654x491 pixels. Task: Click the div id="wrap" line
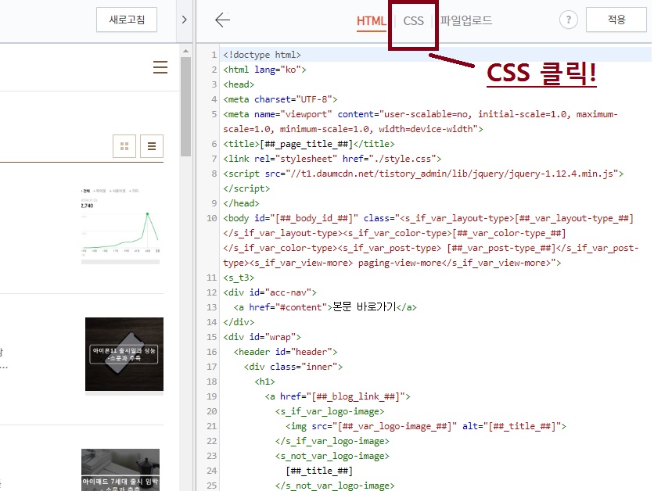[x=262, y=337]
